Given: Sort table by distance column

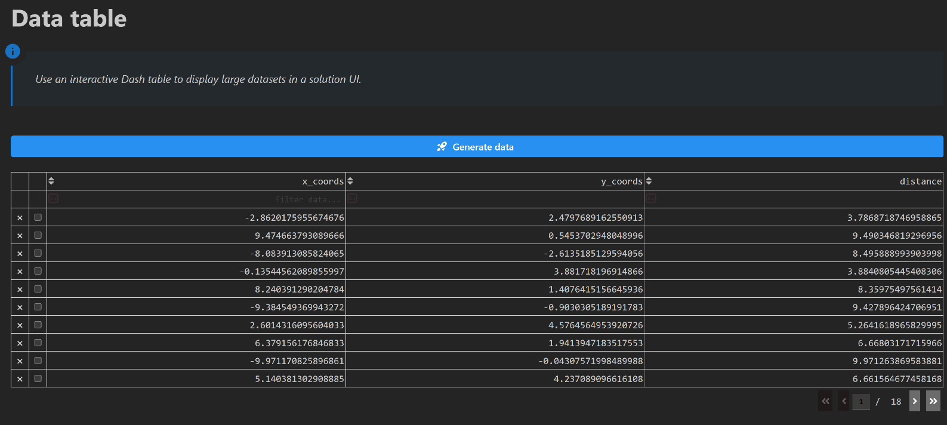Looking at the screenshot, I should coord(649,181).
